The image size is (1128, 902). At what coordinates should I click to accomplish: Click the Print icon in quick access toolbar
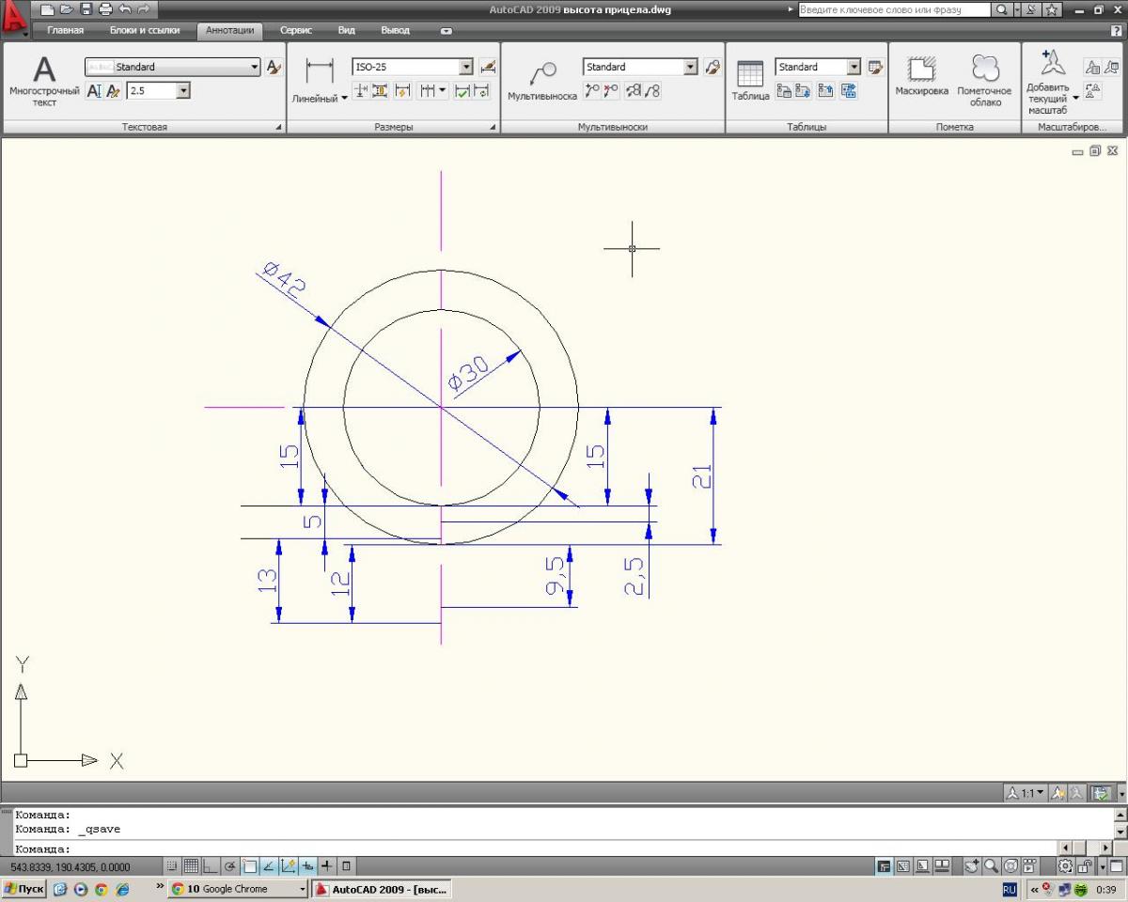(x=105, y=9)
